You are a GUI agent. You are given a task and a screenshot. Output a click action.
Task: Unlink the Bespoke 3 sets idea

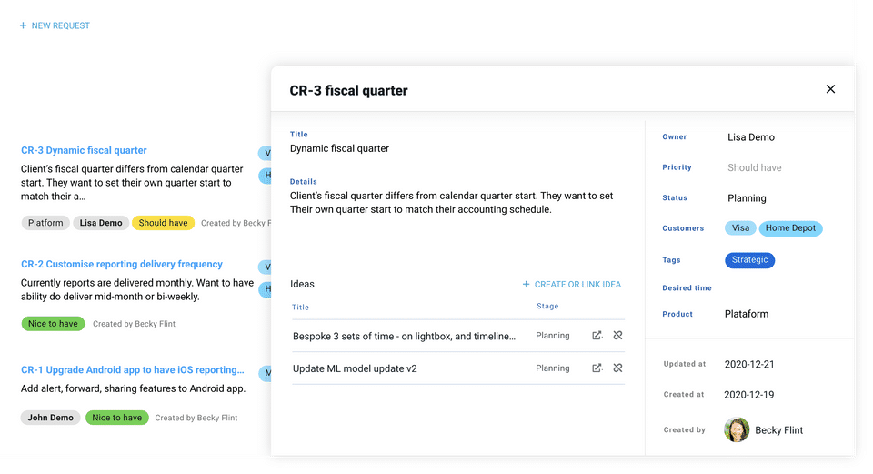pos(617,336)
